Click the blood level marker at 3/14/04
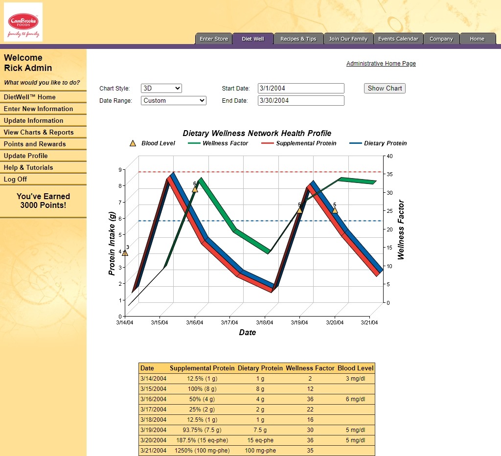Screen dimensions: 501x456 point(125,253)
